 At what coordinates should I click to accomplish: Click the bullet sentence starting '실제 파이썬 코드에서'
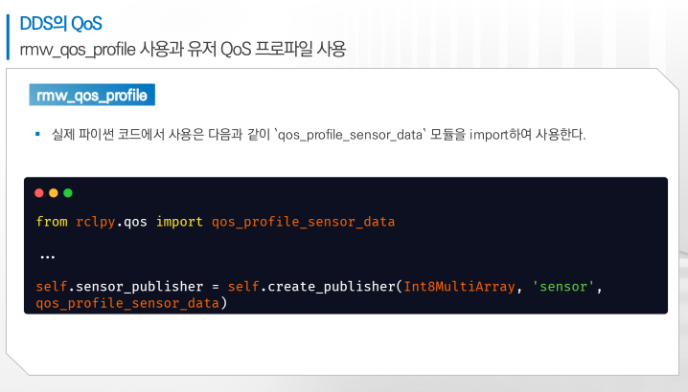coord(319,135)
